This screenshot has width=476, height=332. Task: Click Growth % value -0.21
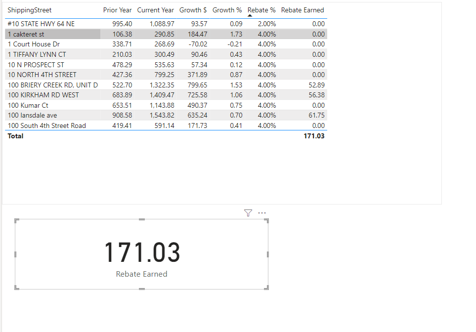(235, 44)
